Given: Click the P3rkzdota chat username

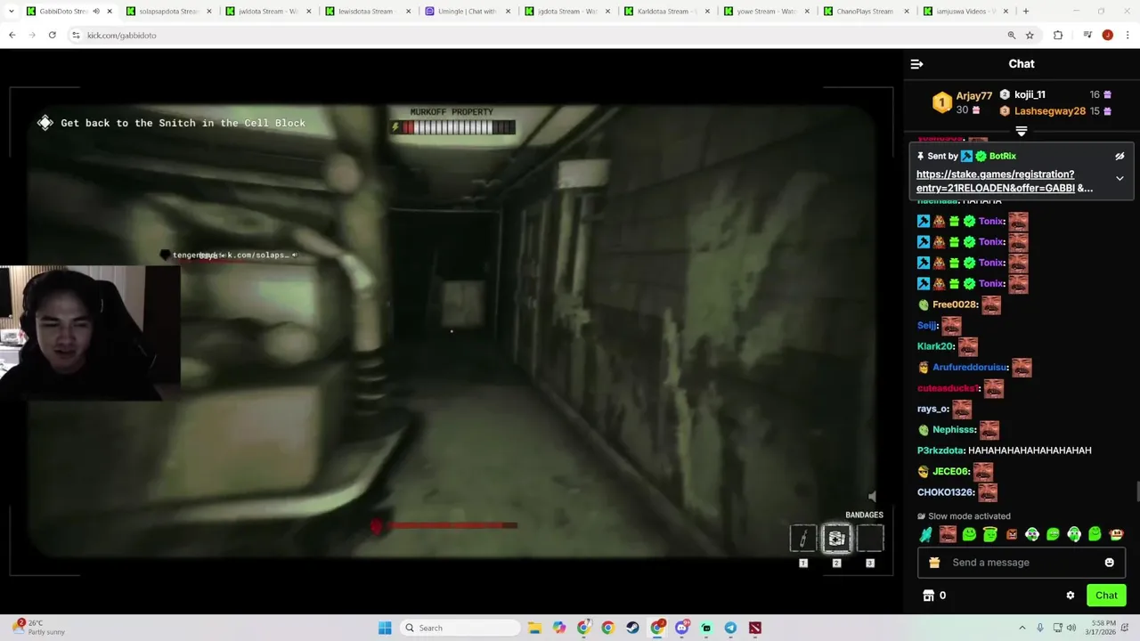Looking at the screenshot, I should (940, 450).
